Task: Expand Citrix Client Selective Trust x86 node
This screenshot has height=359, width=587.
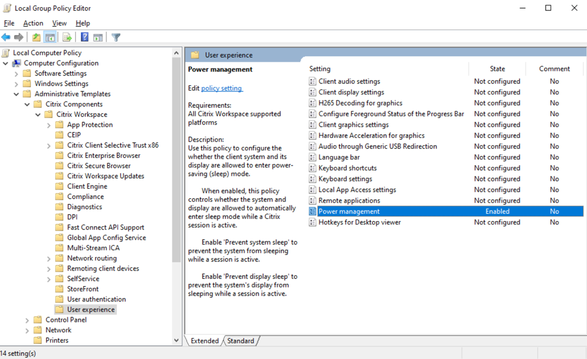Action: coord(49,146)
